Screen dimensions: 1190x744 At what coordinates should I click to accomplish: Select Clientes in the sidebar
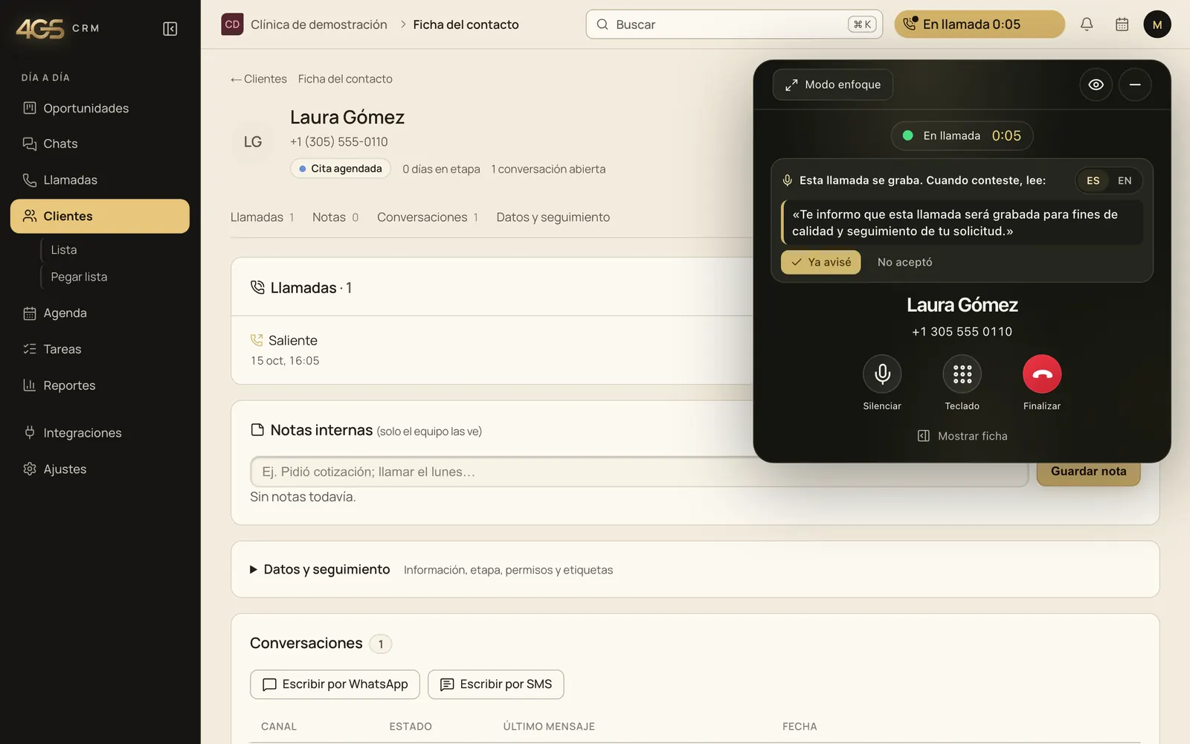[x=100, y=216]
